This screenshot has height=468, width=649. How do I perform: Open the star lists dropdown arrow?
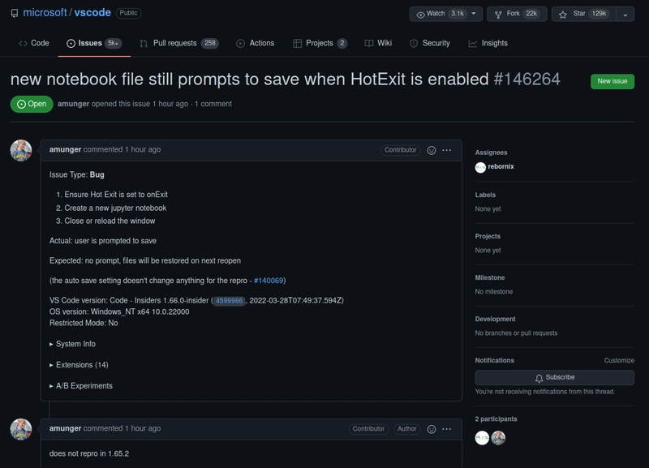625,14
